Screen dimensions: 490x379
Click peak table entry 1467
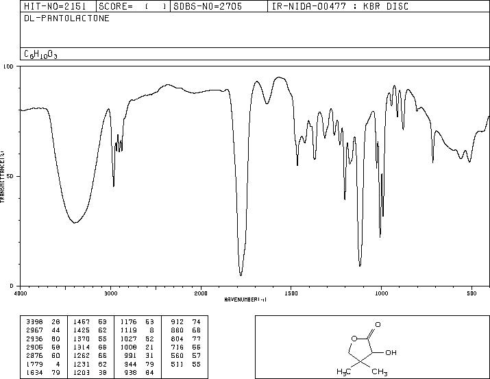[x=82, y=321]
